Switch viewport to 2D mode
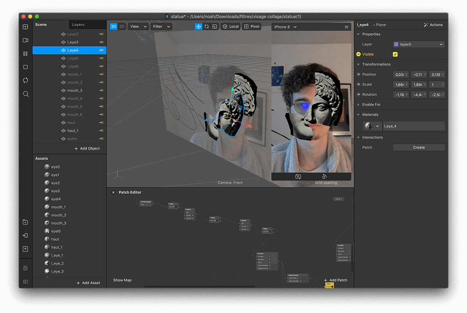Screen dimensions: 467x313 point(122,26)
